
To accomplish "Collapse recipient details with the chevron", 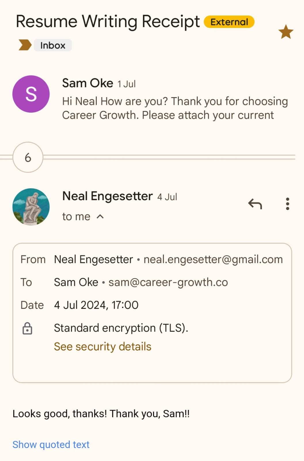I will coord(100,217).
